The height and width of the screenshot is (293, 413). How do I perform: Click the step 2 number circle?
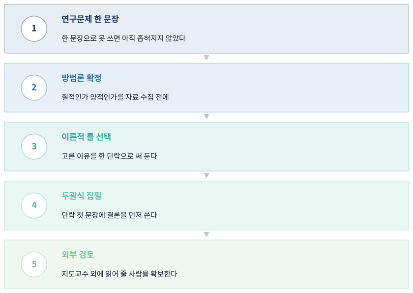click(34, 88)
